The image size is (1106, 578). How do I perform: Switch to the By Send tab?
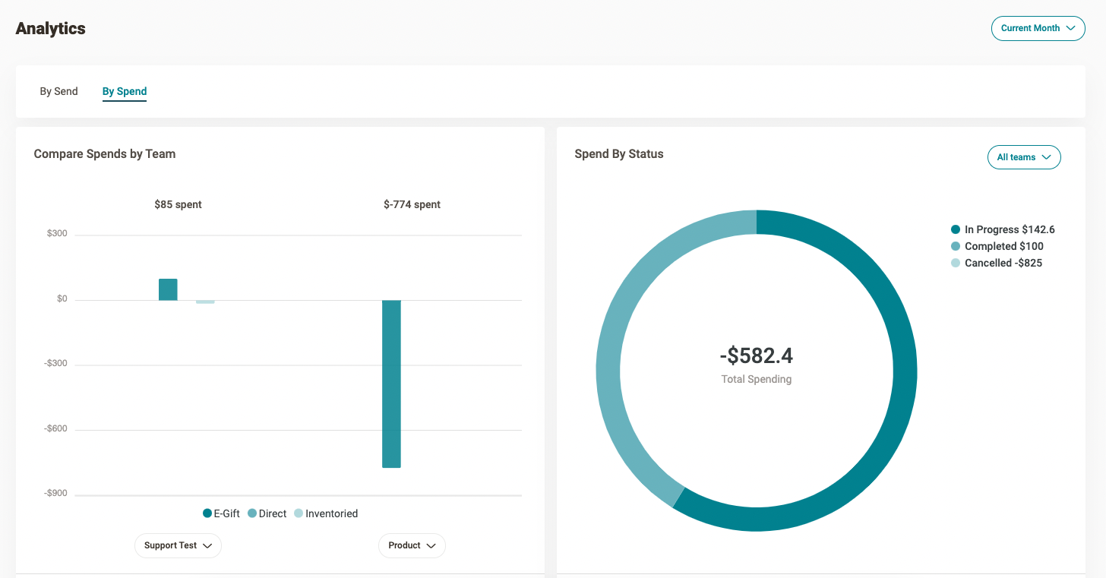(x=58, y=91)
